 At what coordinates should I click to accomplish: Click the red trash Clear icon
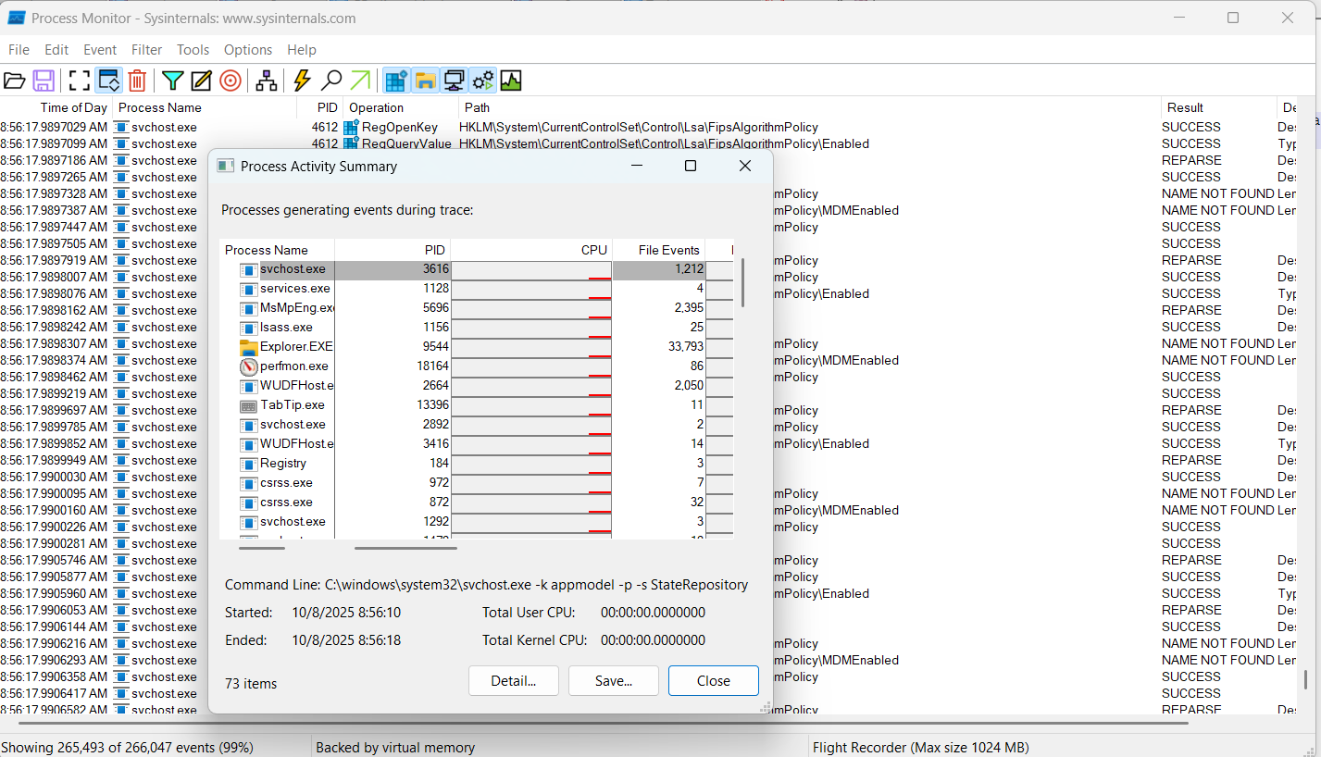coord(137,81)
